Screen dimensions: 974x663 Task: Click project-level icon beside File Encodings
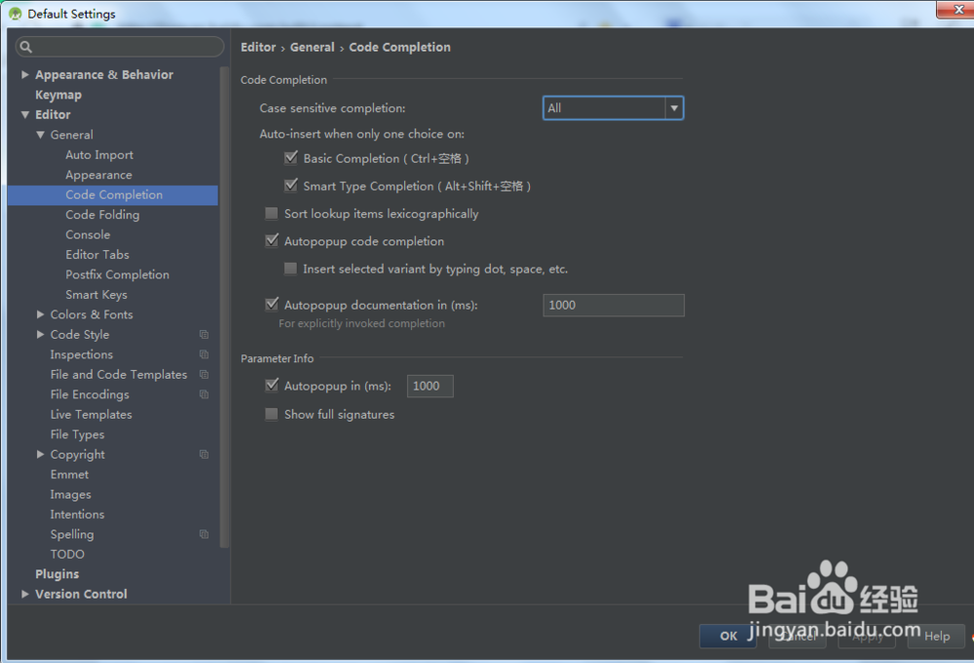tap(204, 394)
